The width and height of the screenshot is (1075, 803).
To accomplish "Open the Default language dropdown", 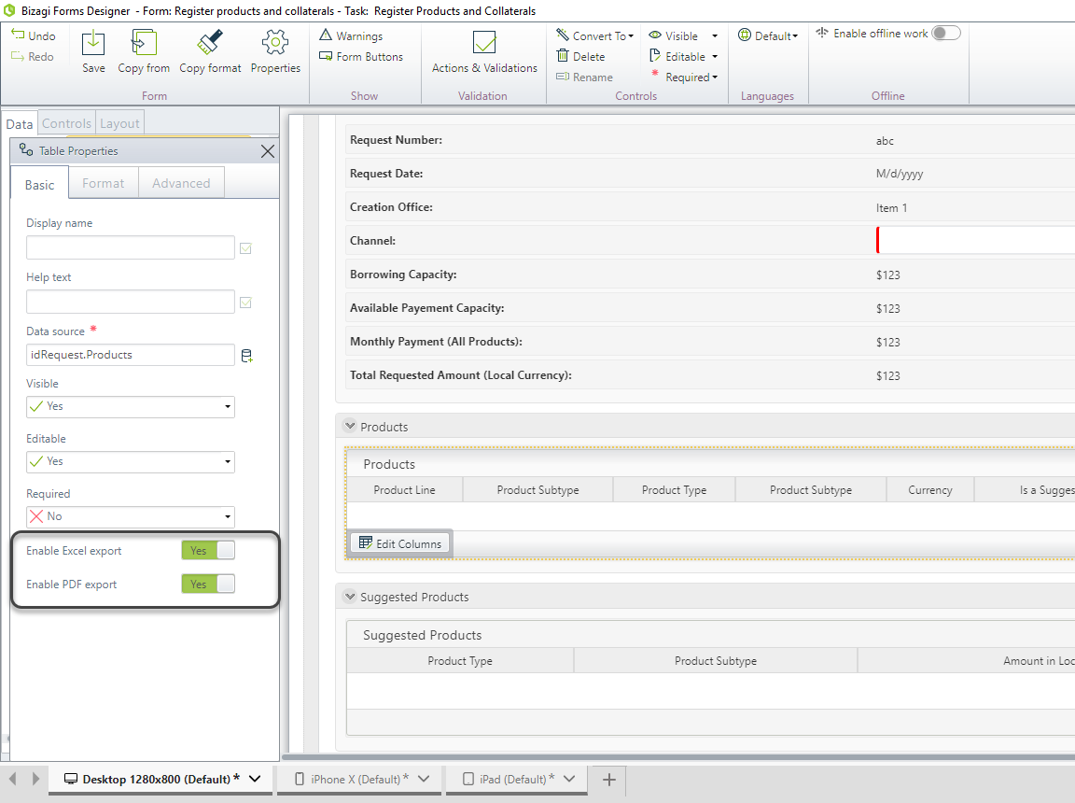I will [x=768, y=35].
